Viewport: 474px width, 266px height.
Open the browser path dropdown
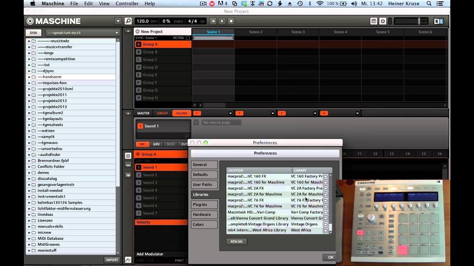[83, 33]
